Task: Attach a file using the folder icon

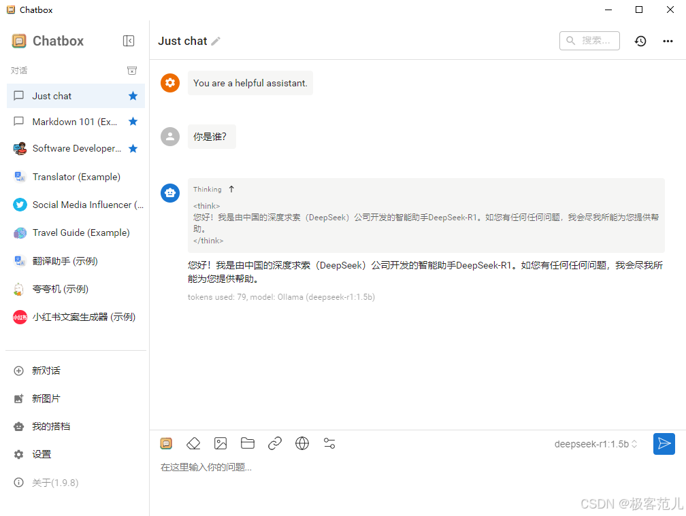Action: [248, 443]
